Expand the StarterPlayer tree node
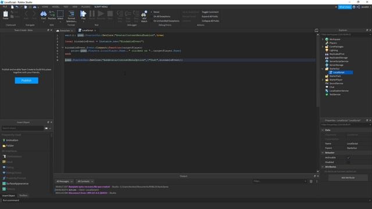The width and height of the screenshot is (372, 209). [323, 80]
